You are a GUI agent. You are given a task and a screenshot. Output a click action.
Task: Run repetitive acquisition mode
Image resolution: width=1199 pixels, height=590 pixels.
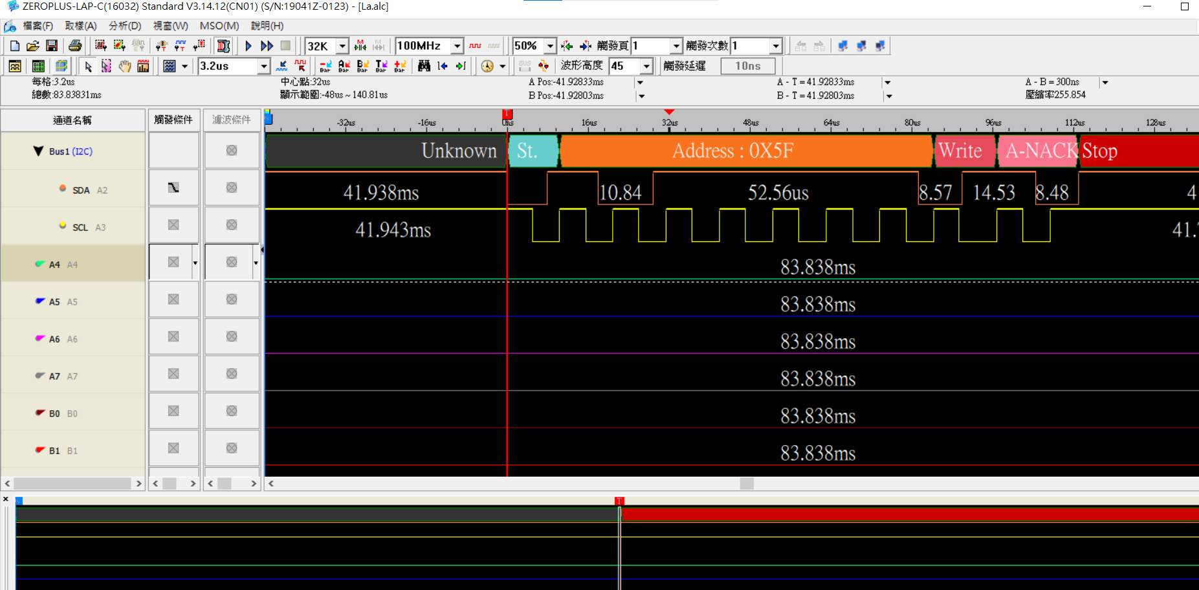(266, 45)
